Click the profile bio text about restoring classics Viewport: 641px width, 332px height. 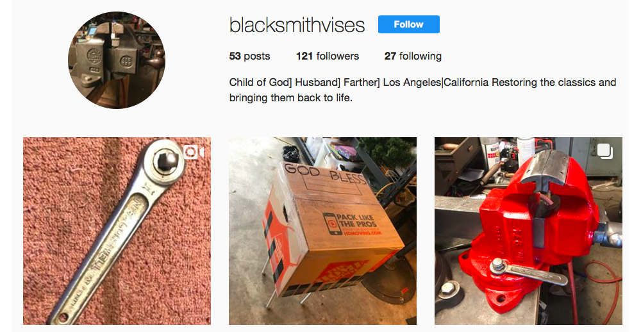click(x=422, y=90)
